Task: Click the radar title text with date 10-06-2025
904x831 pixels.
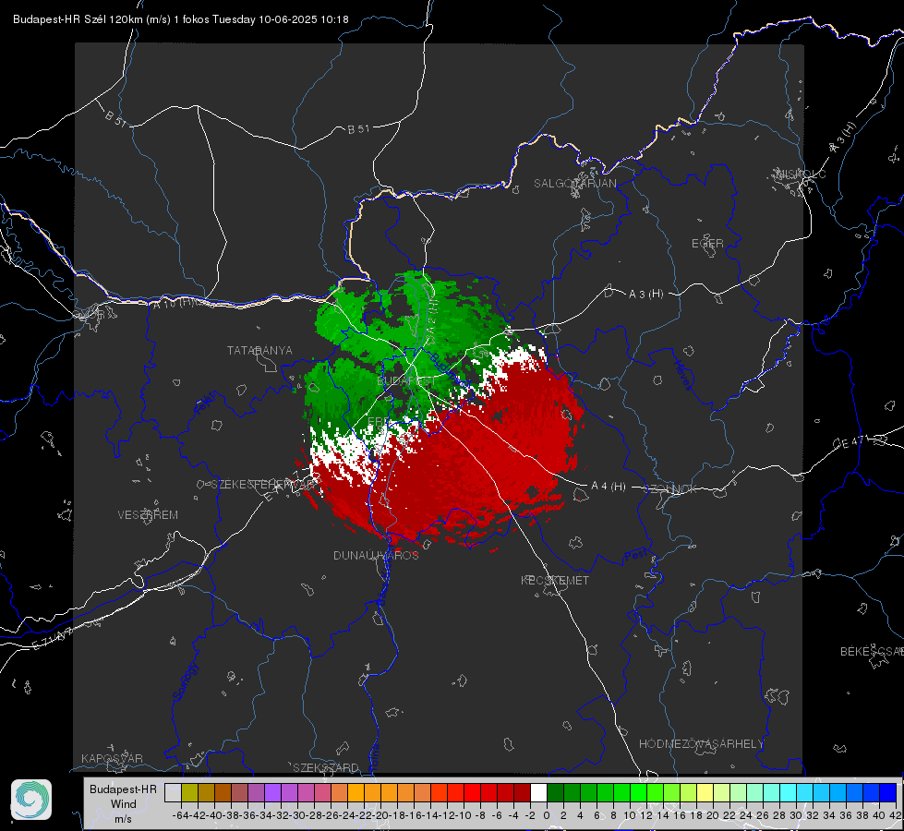Action: (x=180, y=19)
